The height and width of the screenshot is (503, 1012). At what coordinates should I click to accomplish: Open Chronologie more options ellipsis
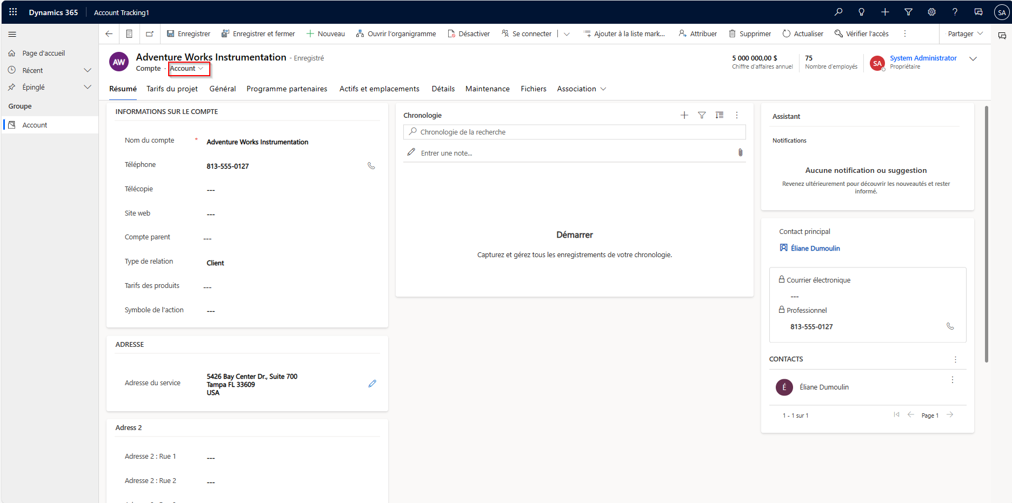[737, 115]
